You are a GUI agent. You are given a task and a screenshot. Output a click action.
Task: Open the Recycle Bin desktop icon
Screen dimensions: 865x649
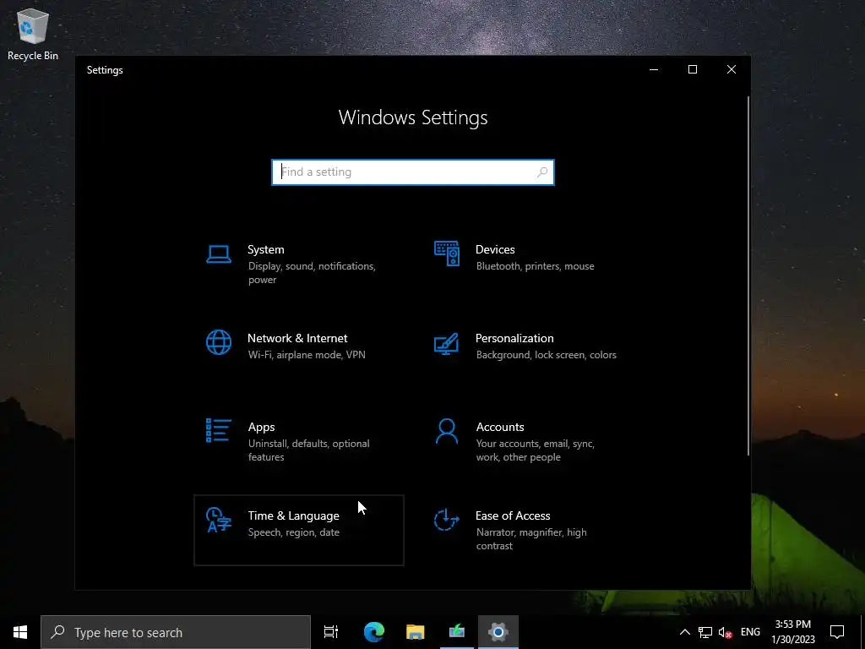click(x=33, y=33)
